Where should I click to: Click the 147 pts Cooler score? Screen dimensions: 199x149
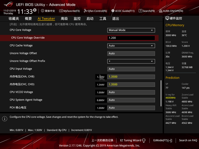186,88
